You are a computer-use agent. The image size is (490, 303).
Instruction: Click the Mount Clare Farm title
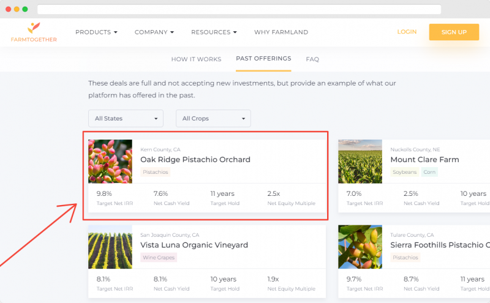coord(424,160)
